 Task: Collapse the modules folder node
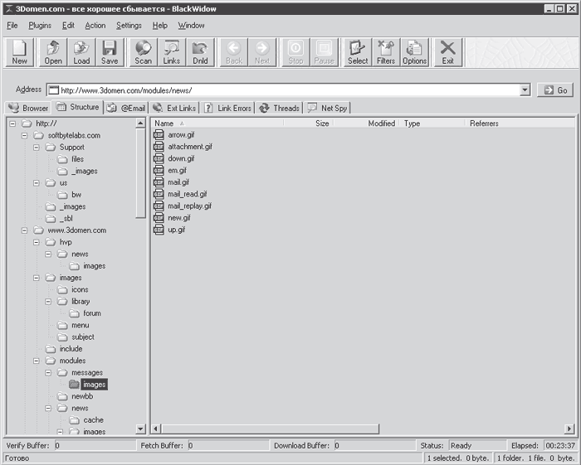(x=37, y=361)
